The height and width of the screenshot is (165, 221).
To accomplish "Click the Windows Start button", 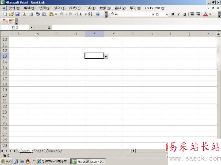I will [x=6, y=161].
